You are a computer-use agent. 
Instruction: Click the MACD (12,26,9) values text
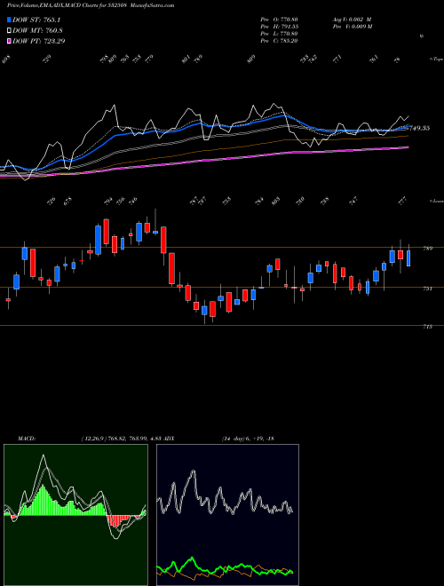point(121,439)
